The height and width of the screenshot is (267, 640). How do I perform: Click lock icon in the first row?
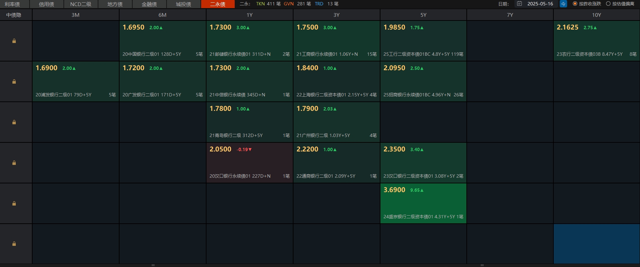coord(14,41)
